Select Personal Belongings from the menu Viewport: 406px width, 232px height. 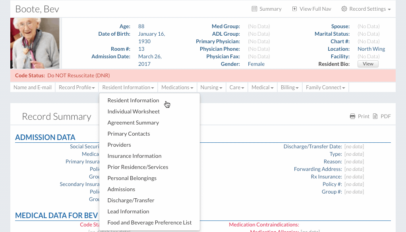pos(132,178)
